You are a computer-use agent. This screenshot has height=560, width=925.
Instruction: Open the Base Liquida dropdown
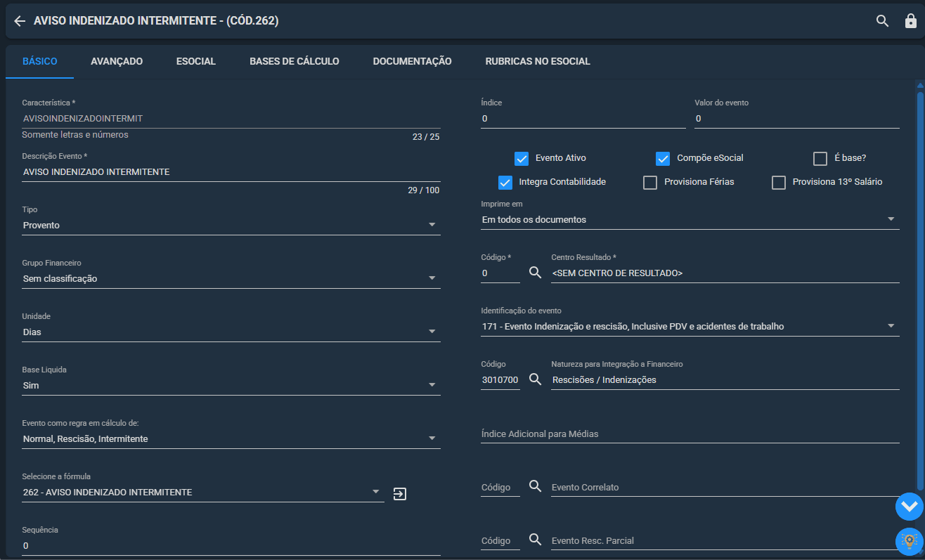231,385
